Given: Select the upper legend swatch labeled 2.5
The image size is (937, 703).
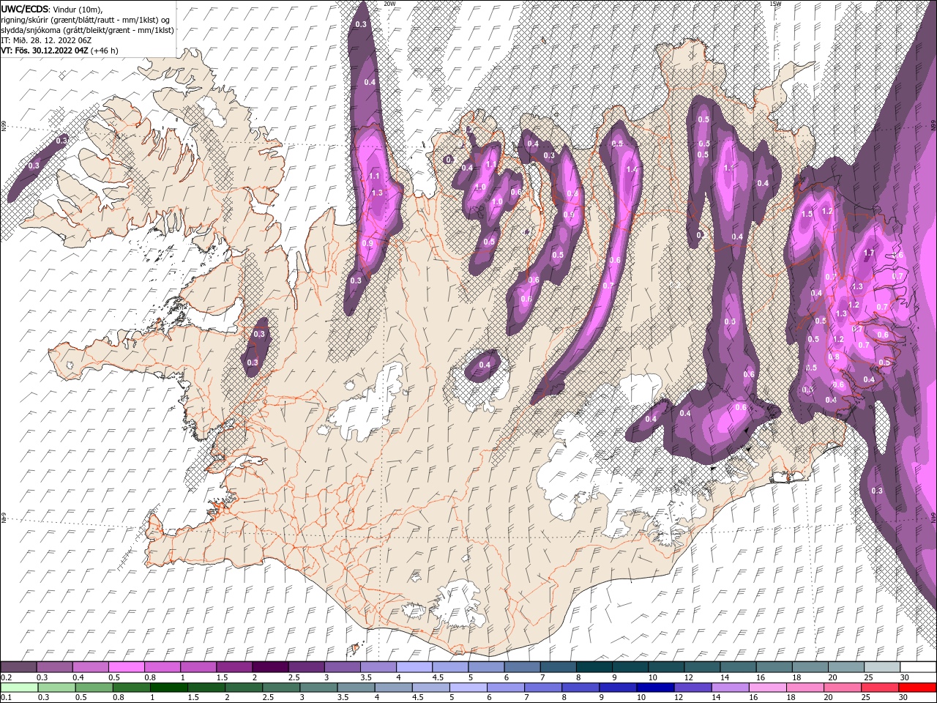Looking at the screenshot, I should [x=306, y=667].
